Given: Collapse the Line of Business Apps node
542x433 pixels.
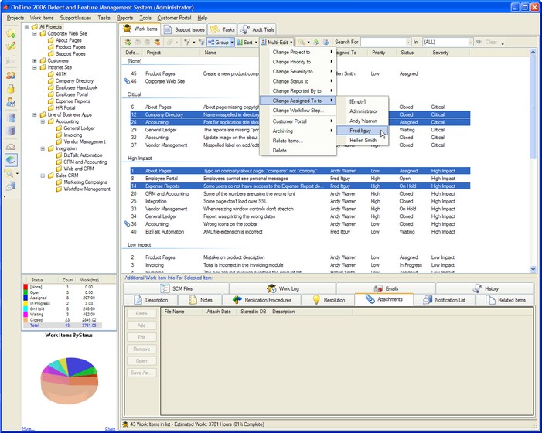Looking at the screenshot, I should [x=35, y=114].
